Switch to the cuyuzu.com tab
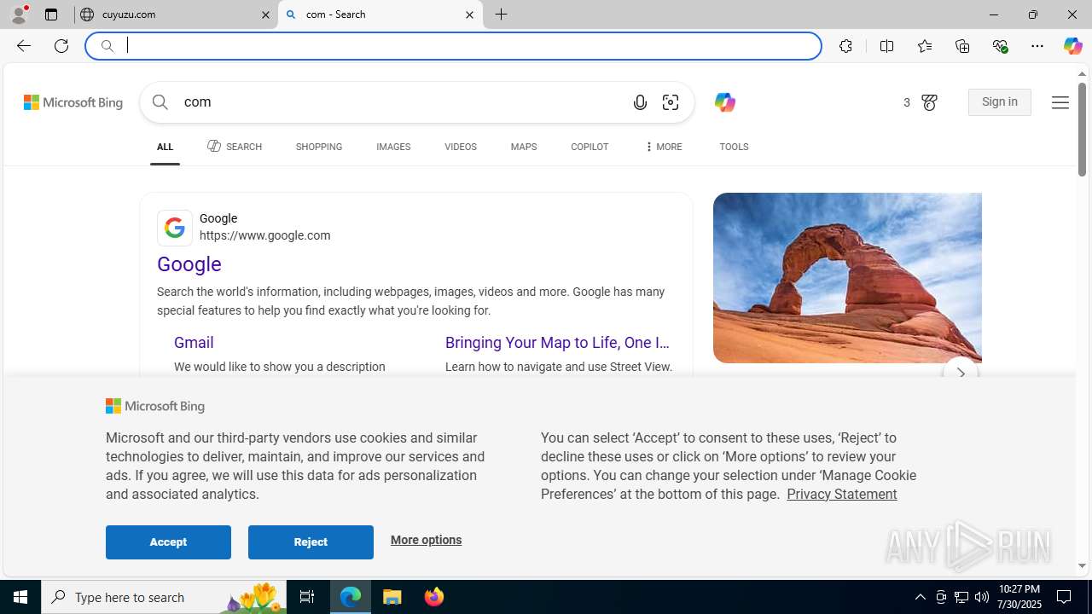Screen dimensions: 1092x614 point(175,14)
